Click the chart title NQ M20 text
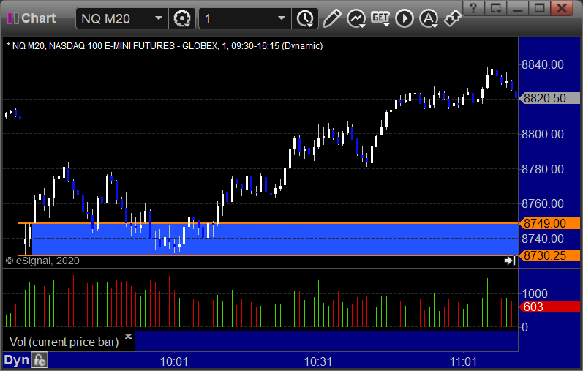The image size is (583, 371). pos(164,46)
